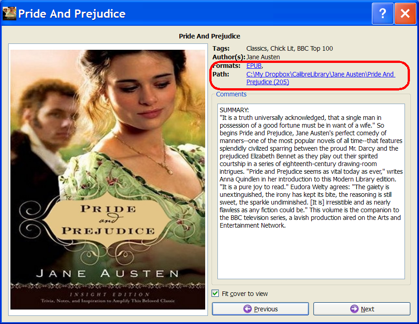The height and width of the screenshot is (324, 419).
Task: Click the Pride and Prejudice cover image
Action: tap(108, 180)
